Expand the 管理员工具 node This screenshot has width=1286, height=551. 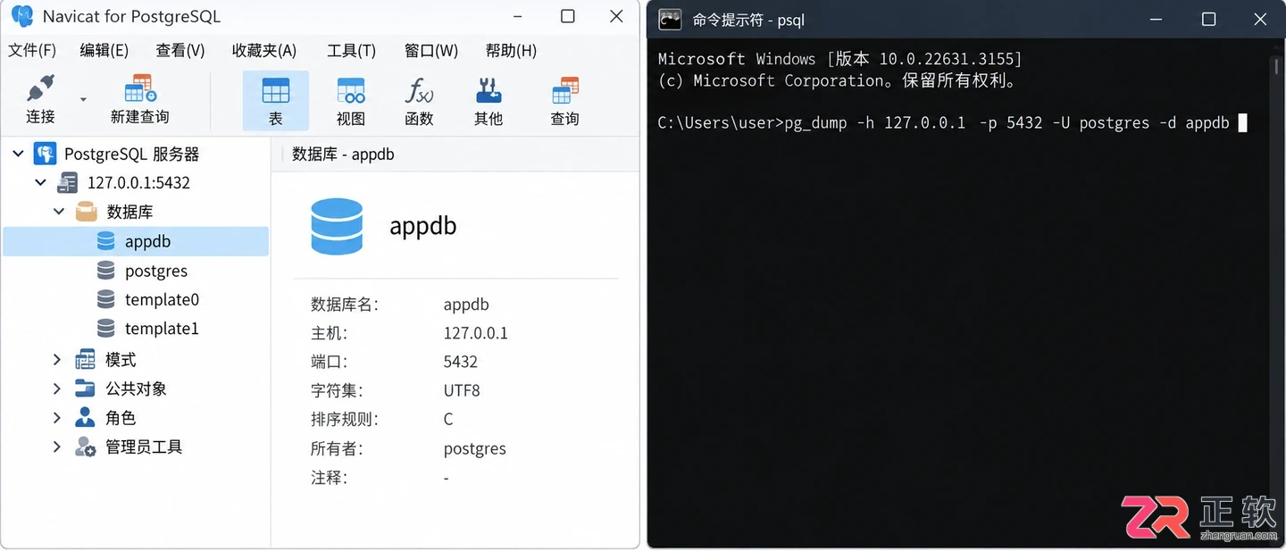coord(57,447)
